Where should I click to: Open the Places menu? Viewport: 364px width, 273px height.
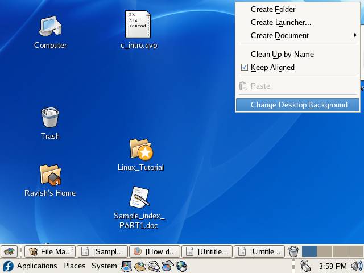(74, 266)
